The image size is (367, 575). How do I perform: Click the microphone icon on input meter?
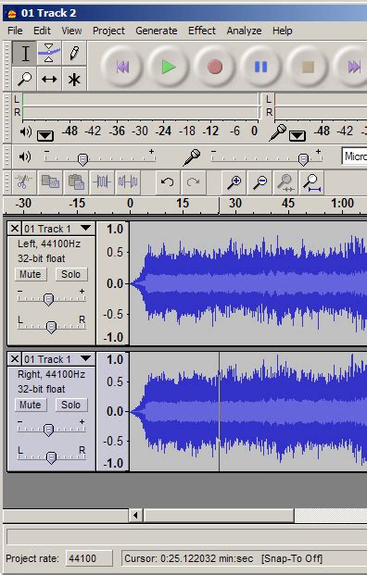[x=277, y=132]
